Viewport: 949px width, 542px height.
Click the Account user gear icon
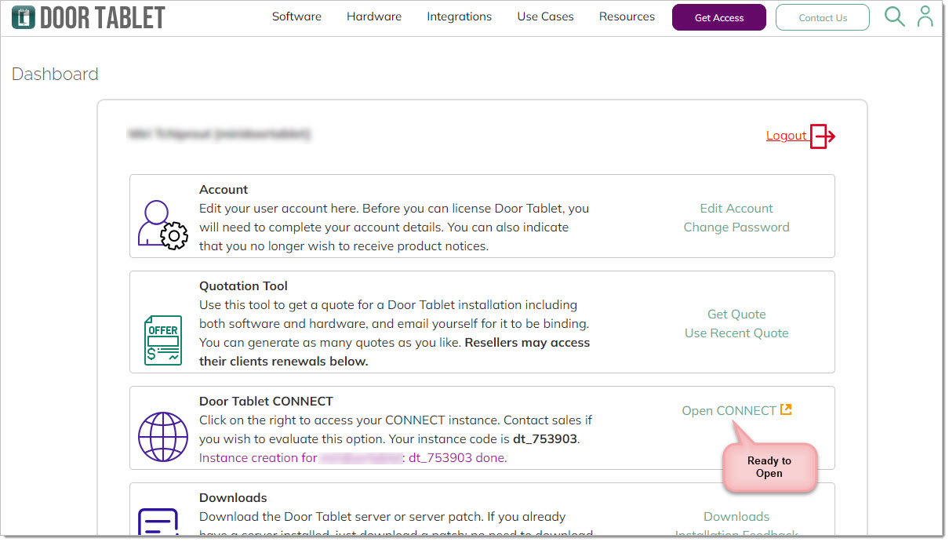tap(162, 224)
